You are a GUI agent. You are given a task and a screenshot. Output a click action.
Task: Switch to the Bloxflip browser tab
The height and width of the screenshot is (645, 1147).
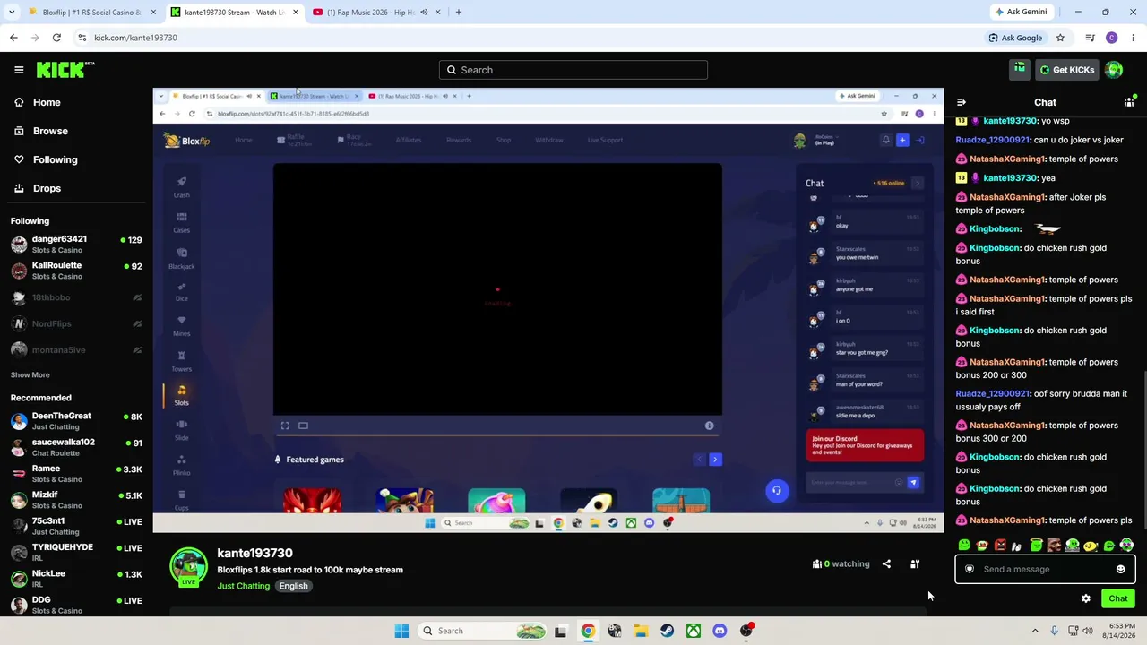tap(91, 13)
